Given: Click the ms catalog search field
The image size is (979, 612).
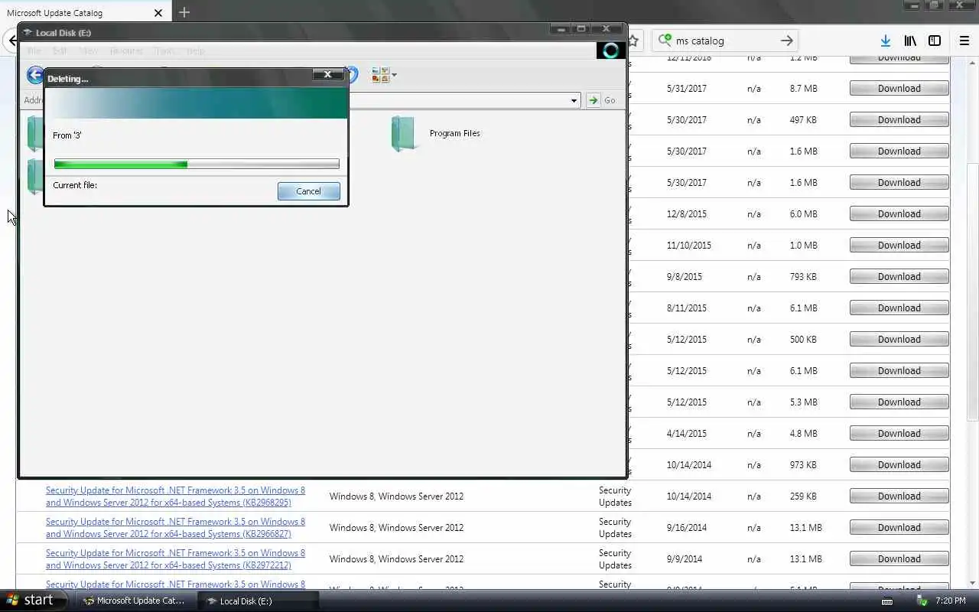Looking at the screenshot, I should click(x=725, y=41).
